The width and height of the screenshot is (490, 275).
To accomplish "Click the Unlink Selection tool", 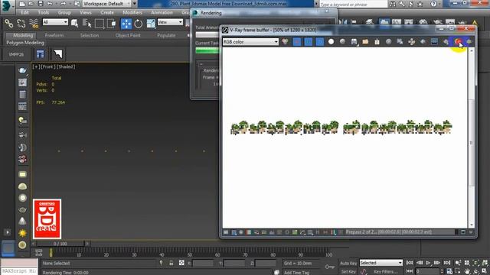I will [21, 24].
